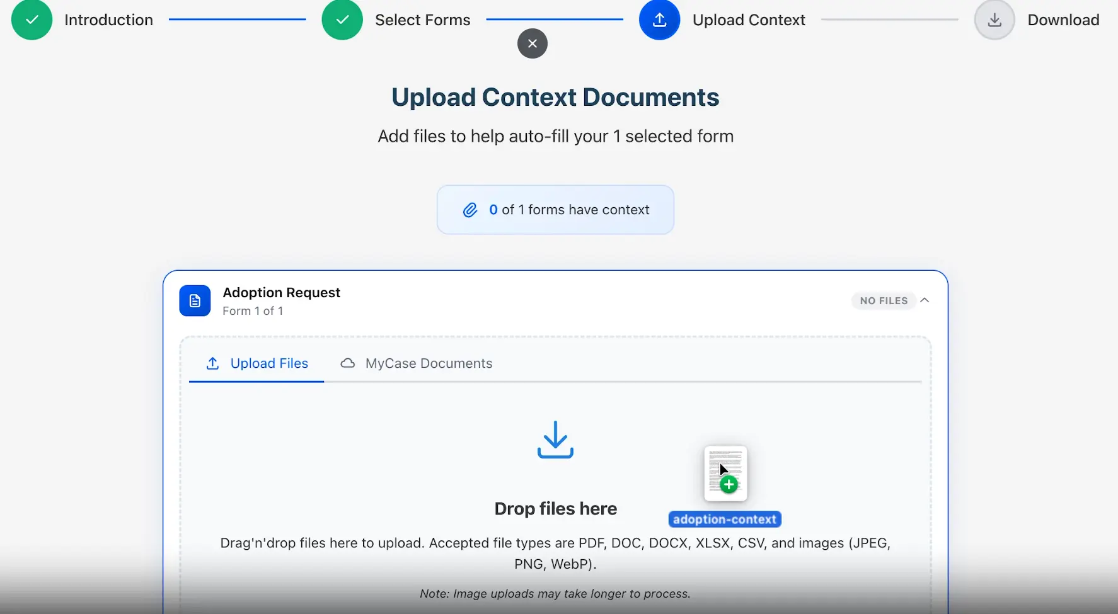Screen dimensions: 1118x614
Task: Close using the dark X circle button
Action: 533,43
